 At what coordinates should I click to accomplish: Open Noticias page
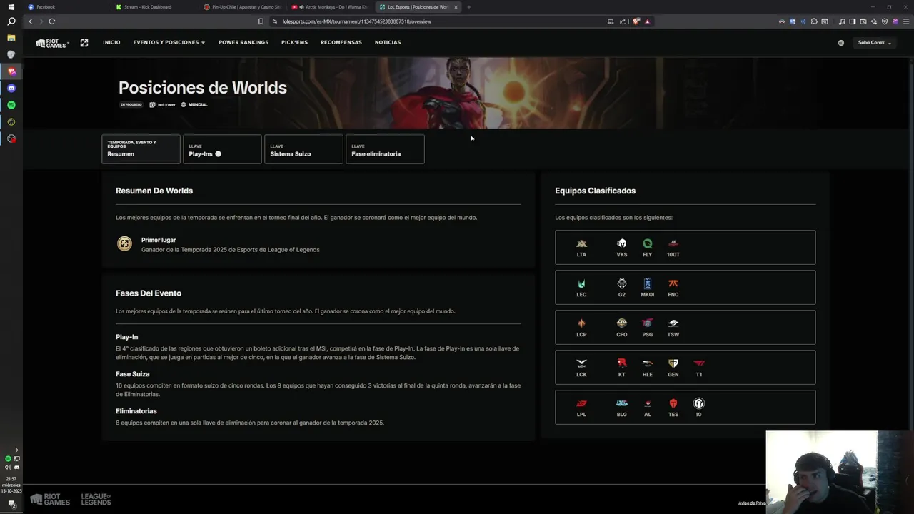pos(388,43)
